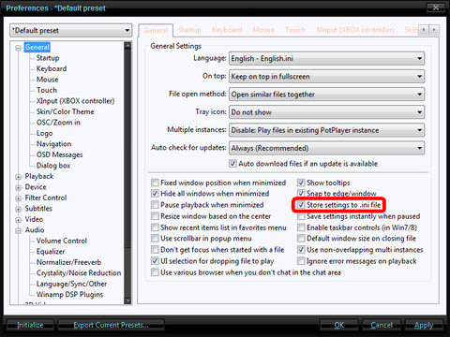Open Equalizer under Audio
The height and width of the screenshot is (337, 450).
[51, 252]
